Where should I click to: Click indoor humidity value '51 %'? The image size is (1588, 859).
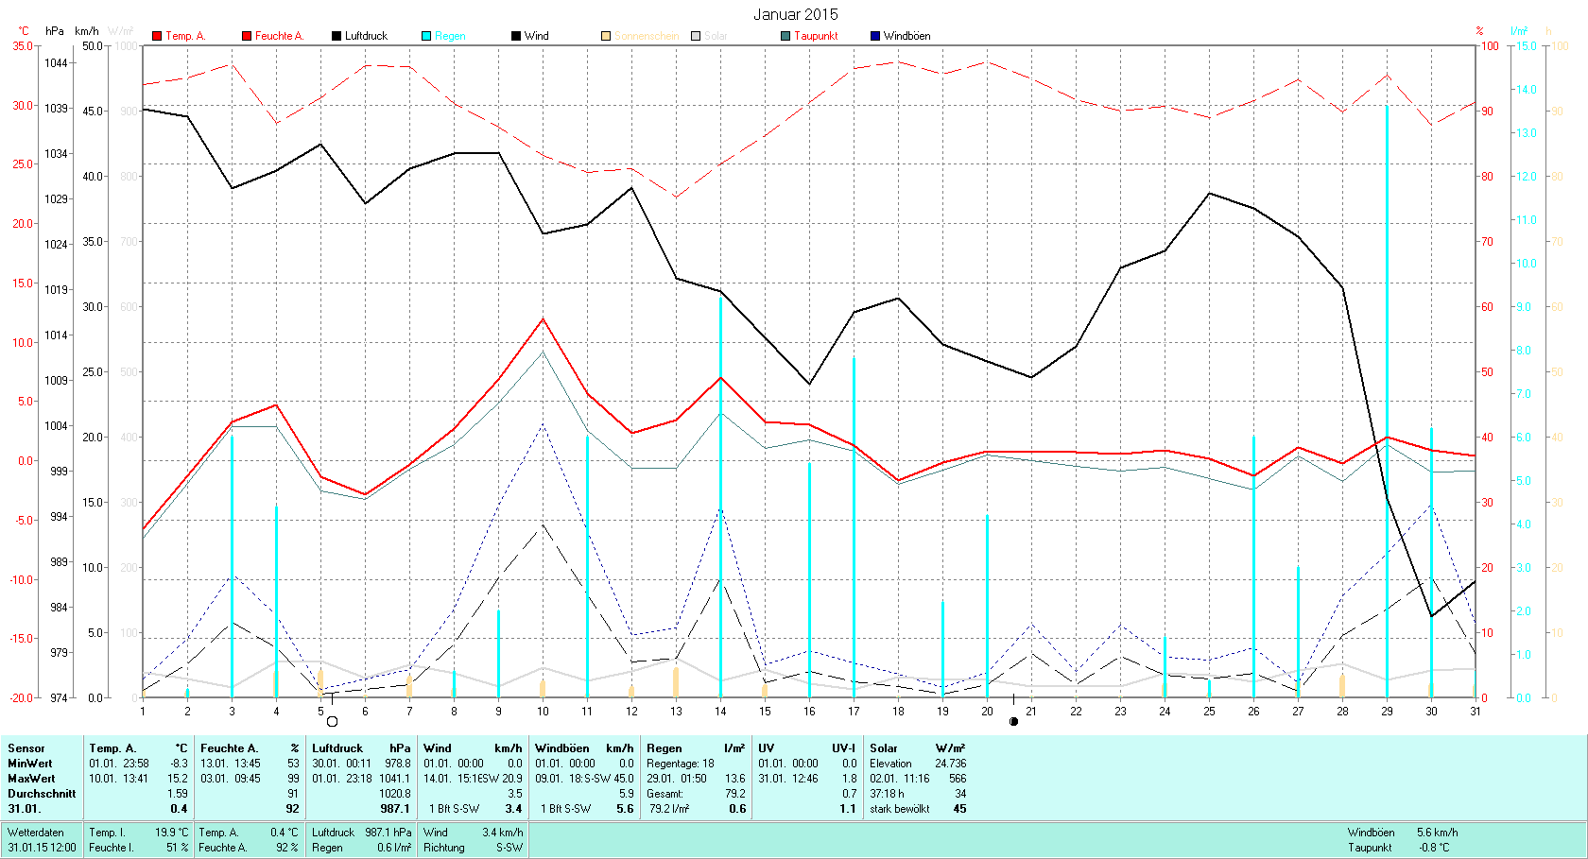(178, 848)
